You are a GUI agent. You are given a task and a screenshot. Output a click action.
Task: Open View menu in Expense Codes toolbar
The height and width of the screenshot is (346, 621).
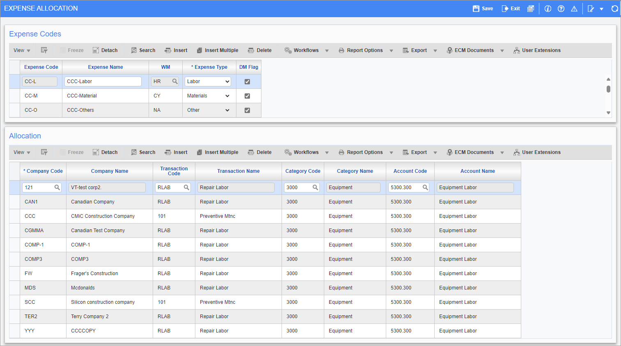tap(22, 50)
